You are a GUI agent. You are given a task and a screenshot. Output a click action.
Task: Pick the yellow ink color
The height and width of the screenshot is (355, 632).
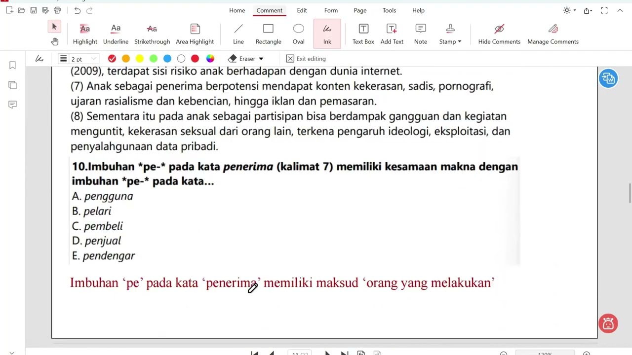140,59
